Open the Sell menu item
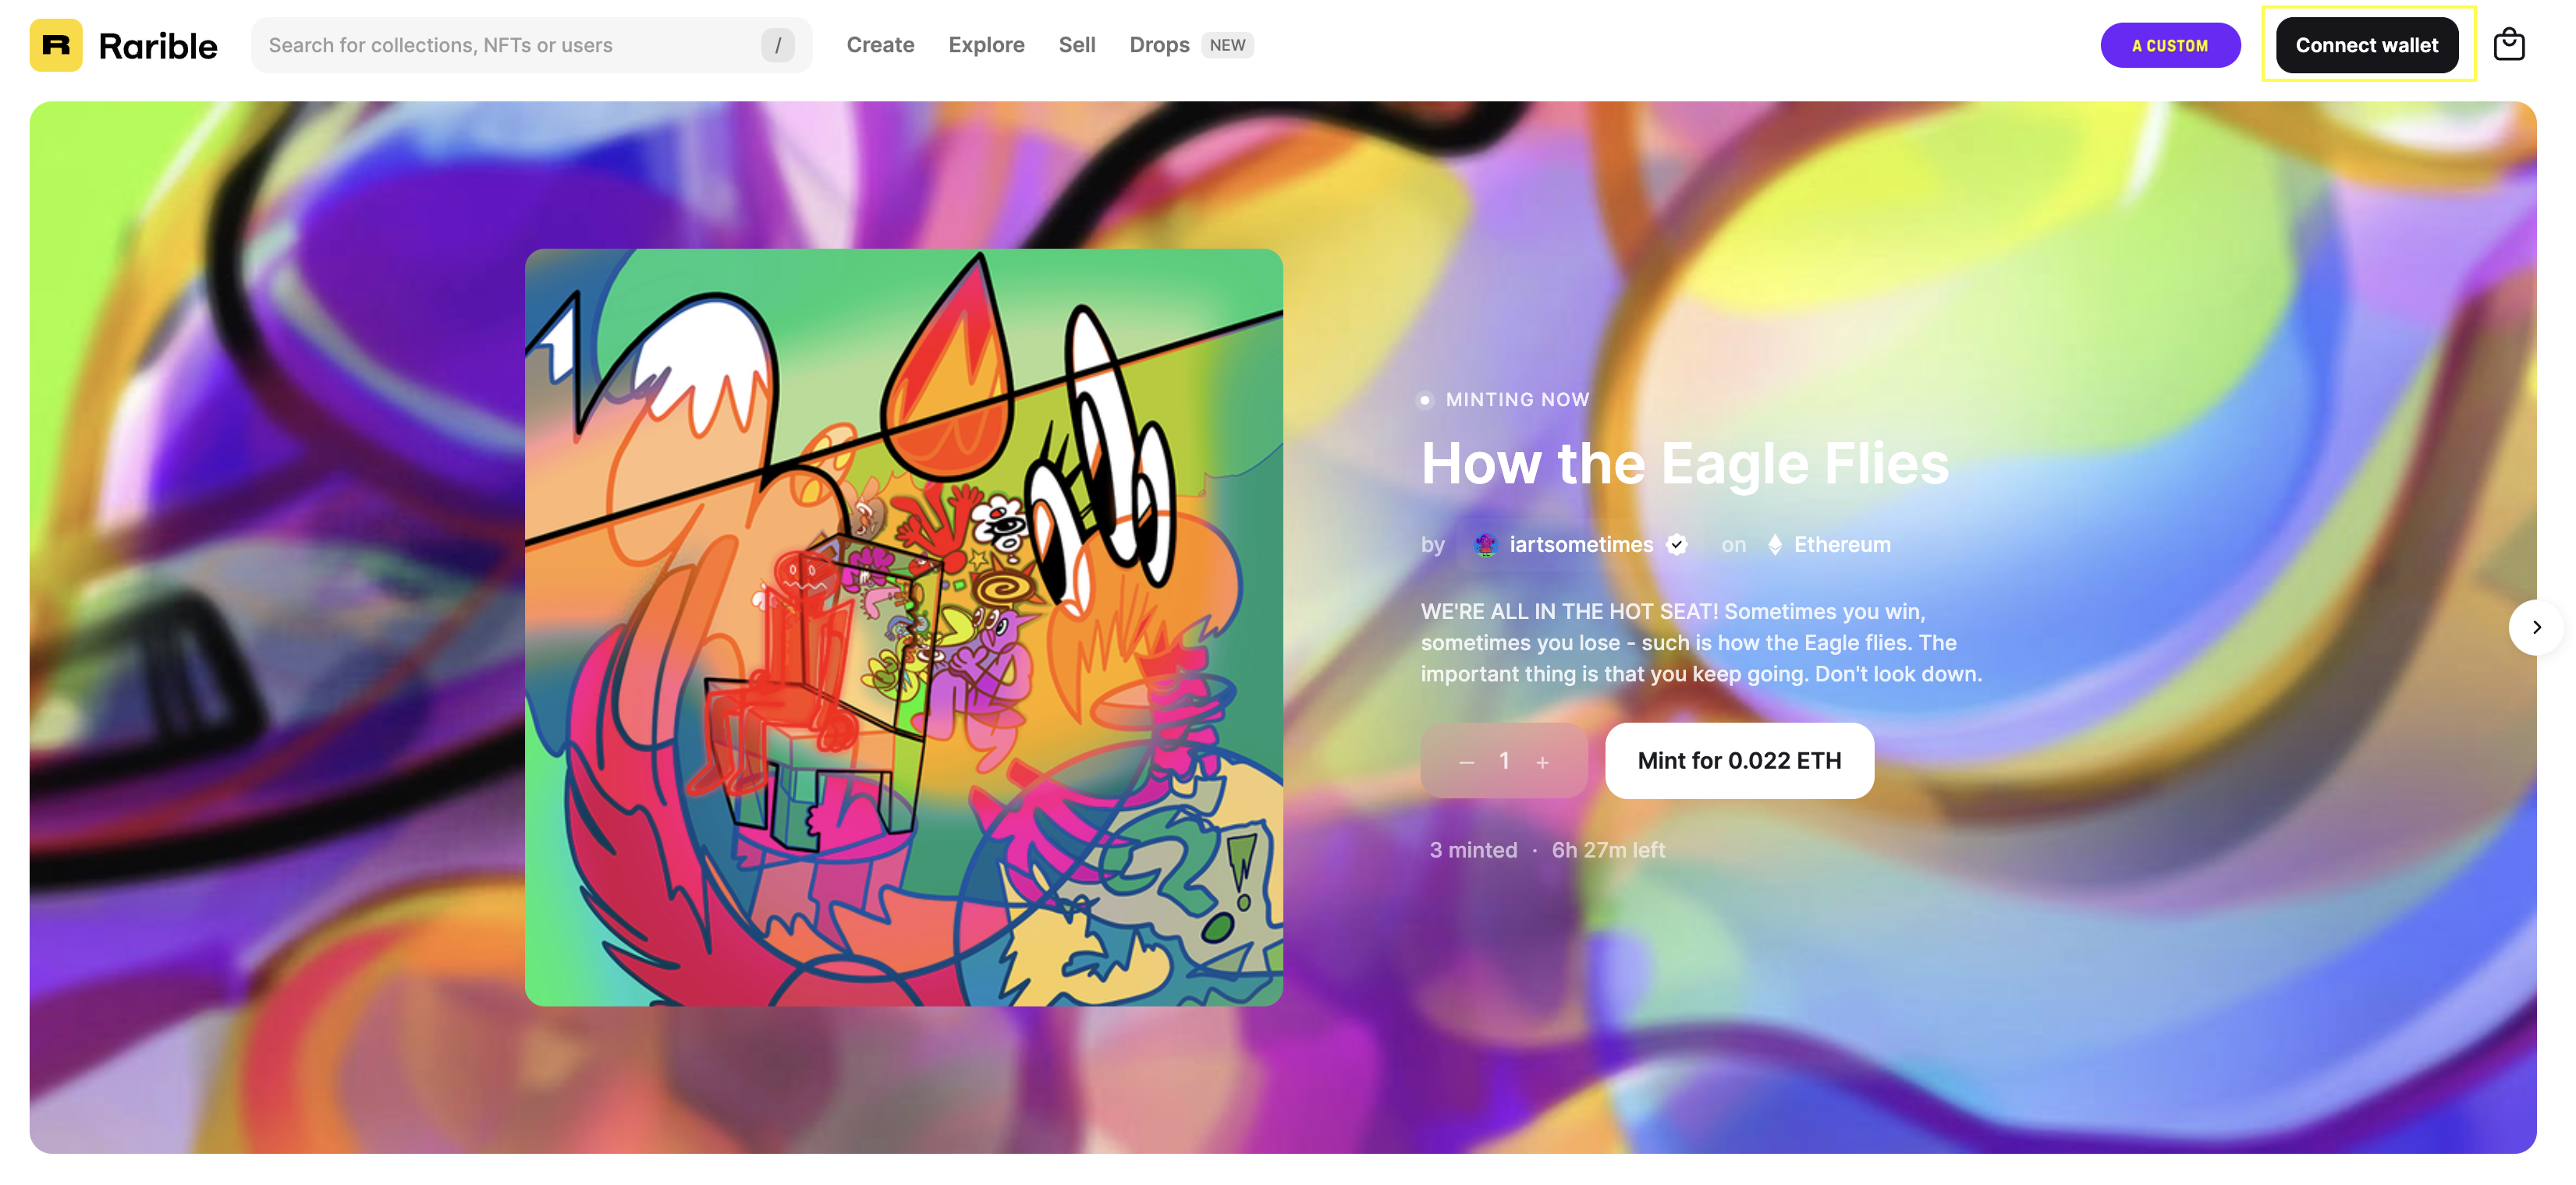The height and width of the screenshot is (1185, 2576). pyautogui.click(x=1077, y=45)
